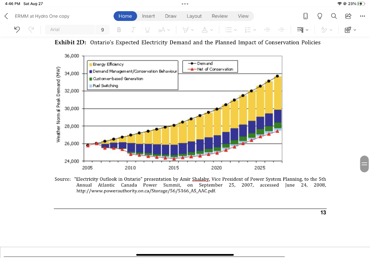This screenshot has height=258, width=370.
Task: Share the ERMM document
Action: coord(348,16)
